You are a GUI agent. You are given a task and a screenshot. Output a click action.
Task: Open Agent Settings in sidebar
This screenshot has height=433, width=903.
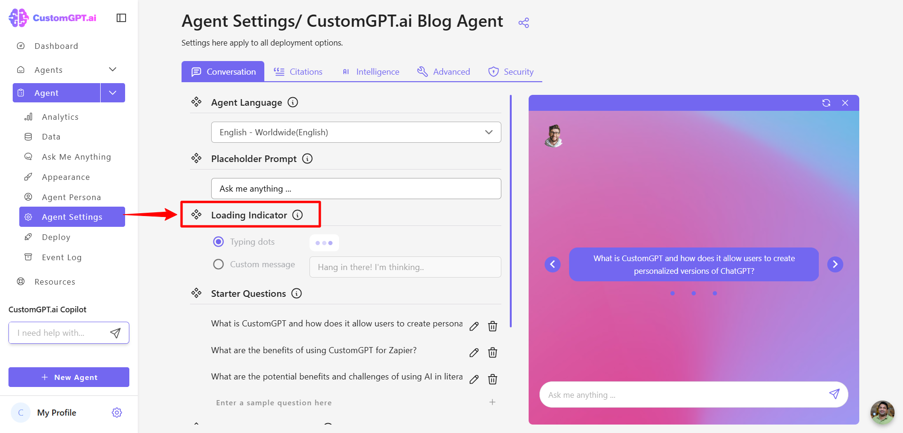point(72,217)
